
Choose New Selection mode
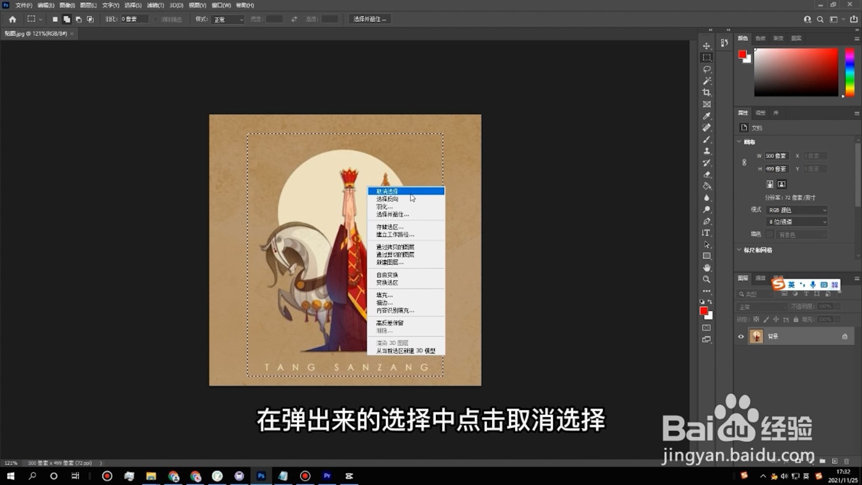coord(55,19)
